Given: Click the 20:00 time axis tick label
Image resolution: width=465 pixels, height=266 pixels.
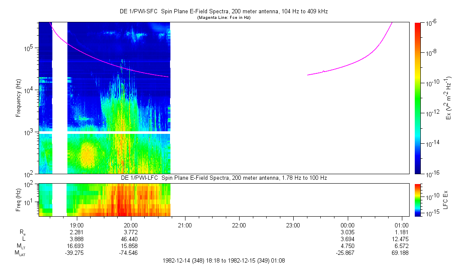Looking at the screenshot, I should tap(131, 225).
